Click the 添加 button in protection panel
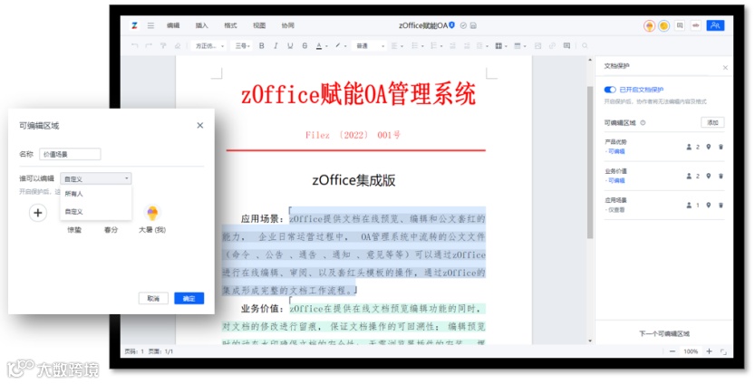The width and height of the screenshot is (755, 384). [x=712, y=122]
